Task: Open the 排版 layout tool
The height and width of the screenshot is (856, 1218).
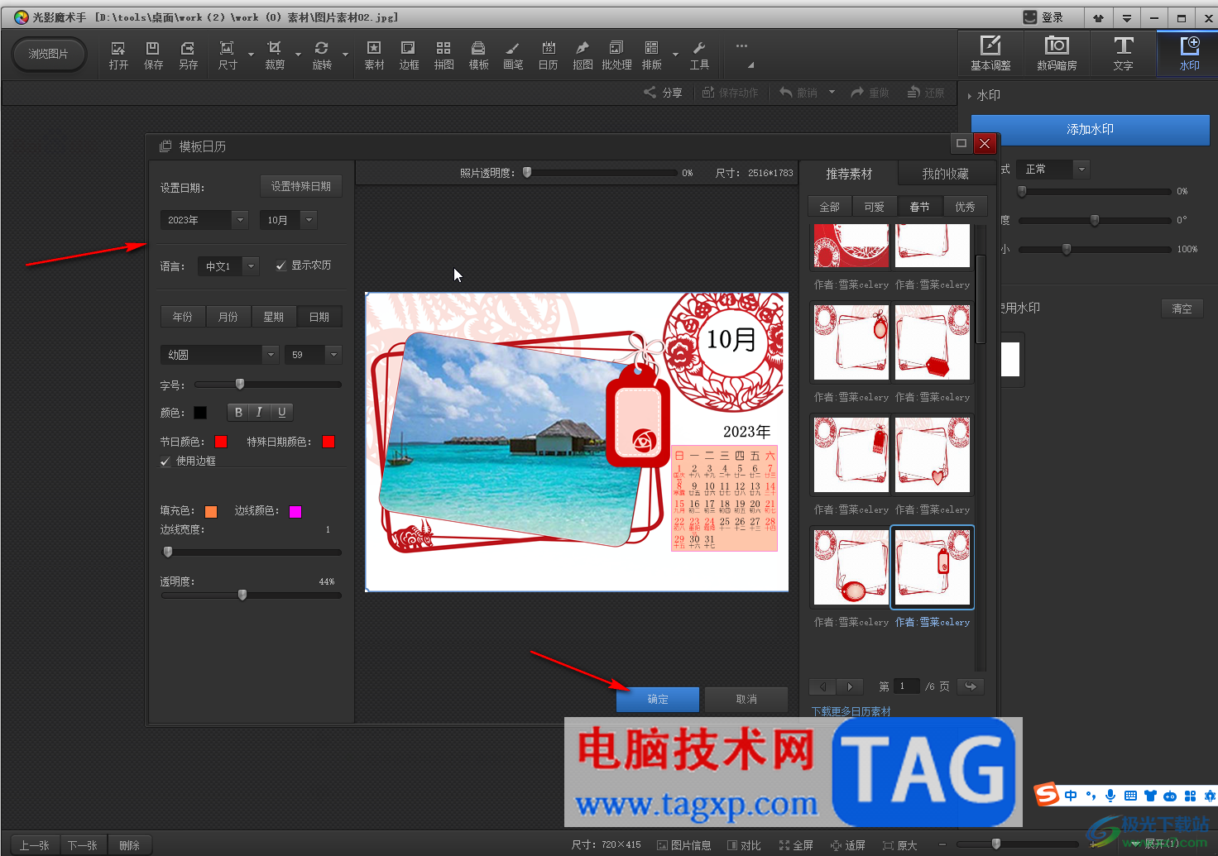Action: tap(652, 55)
